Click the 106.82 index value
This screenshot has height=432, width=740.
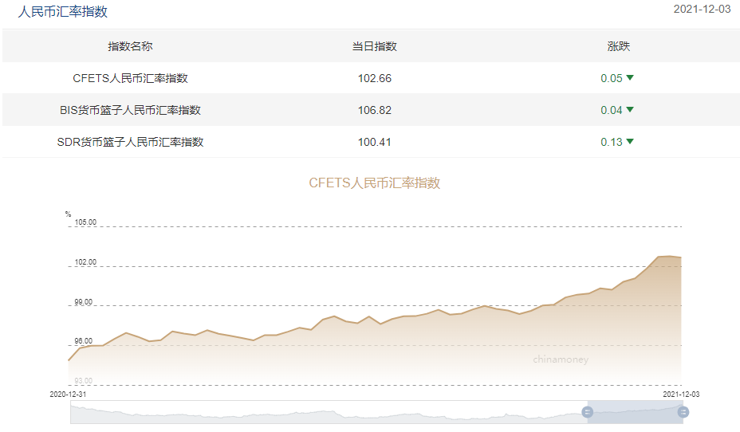point(375,110)
